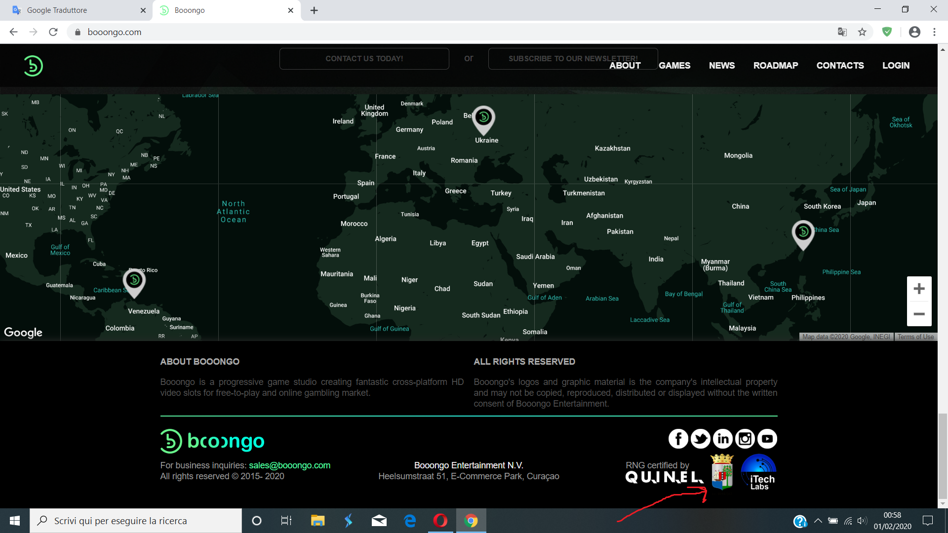Click the taskbar clock and date
Screen dimensions: 948x533
[x=892, y=521]
